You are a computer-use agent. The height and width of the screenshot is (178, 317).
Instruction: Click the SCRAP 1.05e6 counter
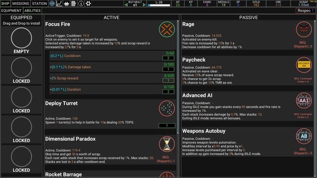click(x=304, y=3)
